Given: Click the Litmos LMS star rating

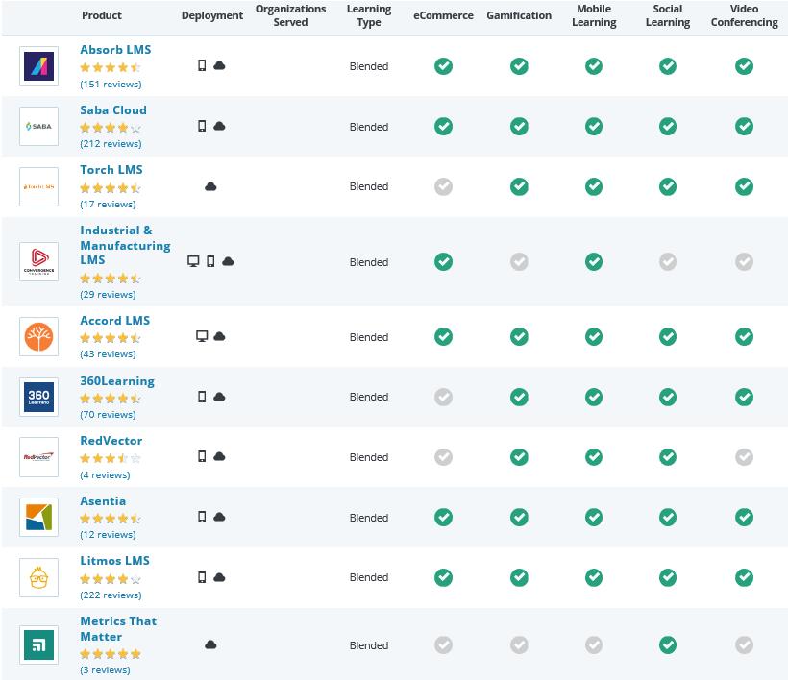Looking at the screenshot, I should coord(111,579).
